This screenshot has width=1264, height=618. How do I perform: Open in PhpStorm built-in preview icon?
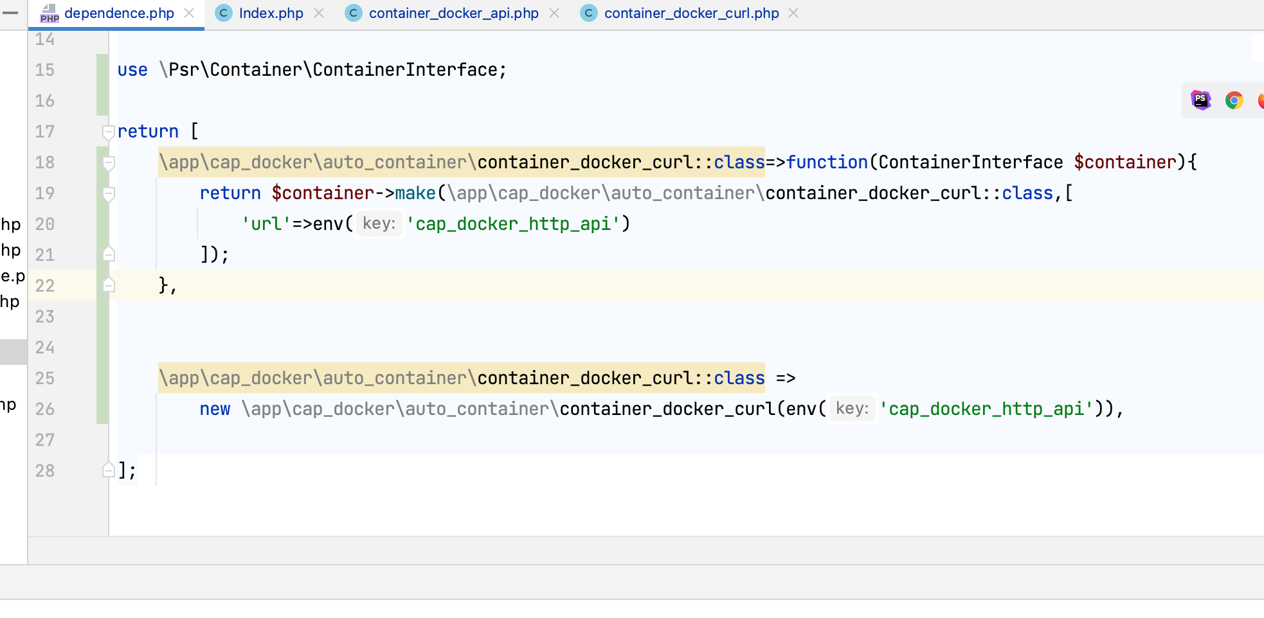[1200, 100]
